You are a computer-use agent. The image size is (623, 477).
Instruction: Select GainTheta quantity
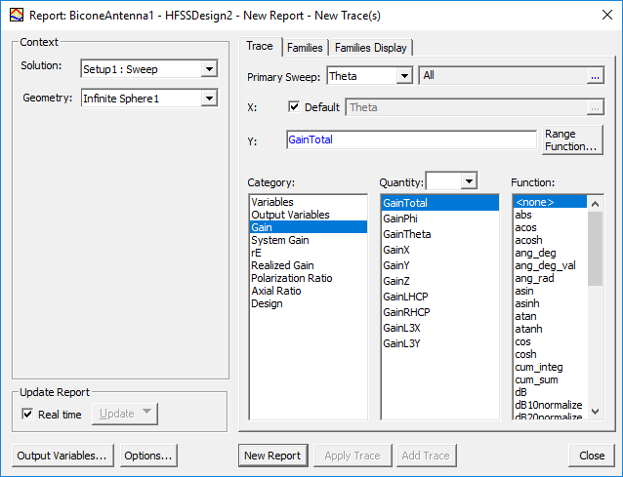pos(439,234)
